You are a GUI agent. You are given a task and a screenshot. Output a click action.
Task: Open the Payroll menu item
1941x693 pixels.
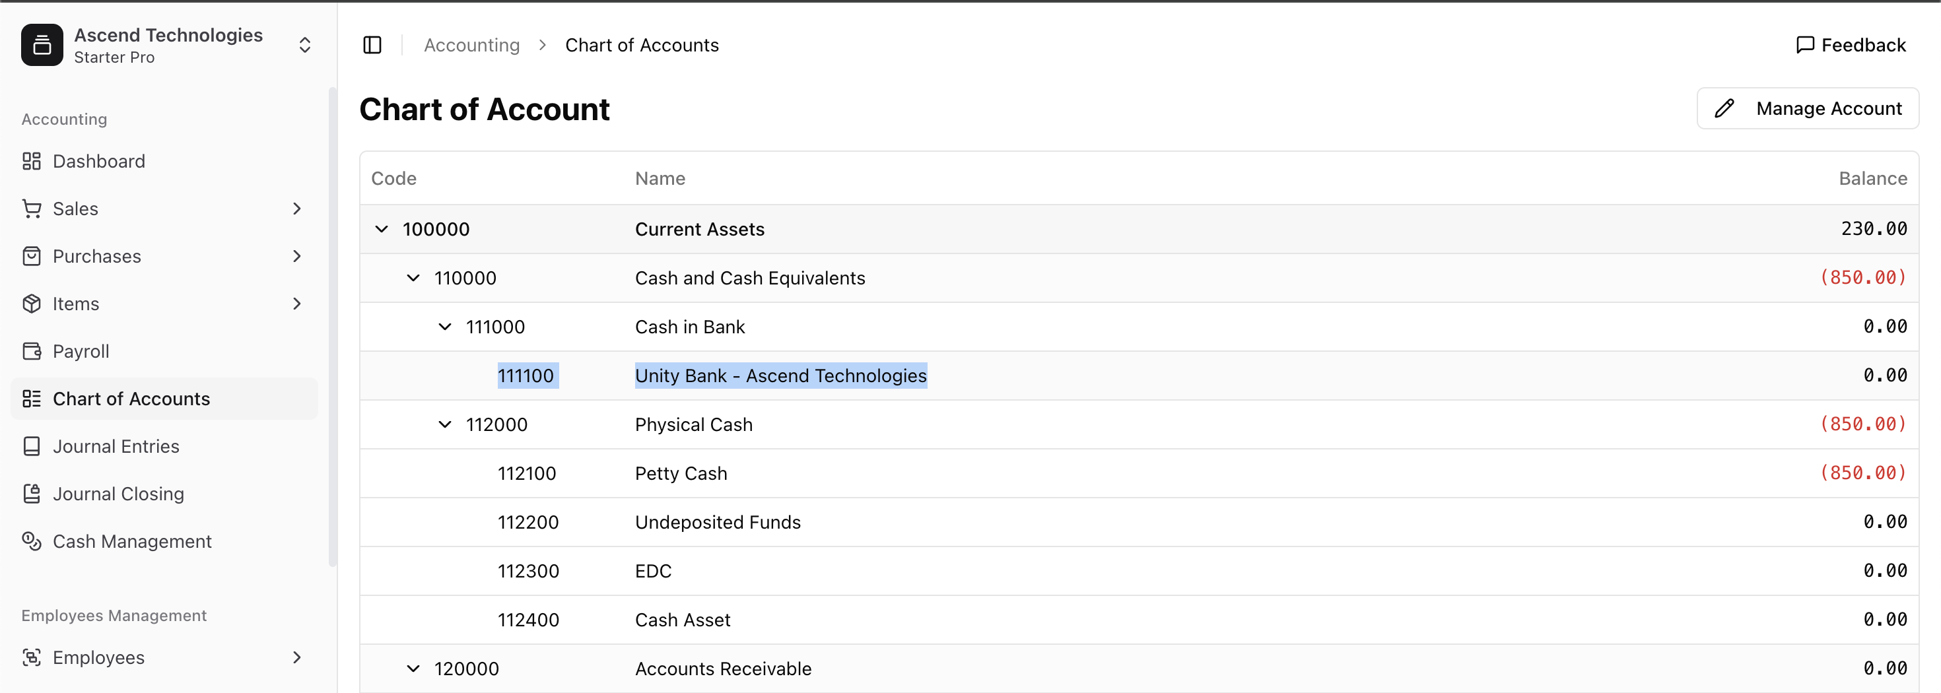click(x=164, y=351)
